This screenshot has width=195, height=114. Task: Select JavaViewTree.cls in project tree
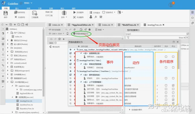pos(26,105)
